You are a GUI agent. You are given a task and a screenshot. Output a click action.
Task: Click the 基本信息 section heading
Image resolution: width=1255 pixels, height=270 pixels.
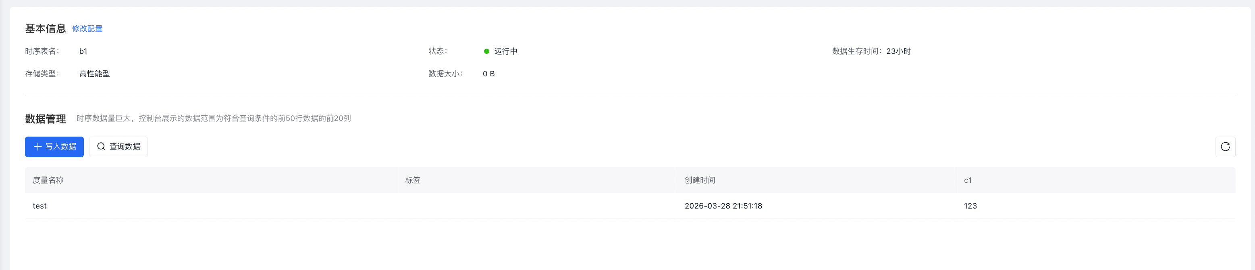click(x=45, y=29)
